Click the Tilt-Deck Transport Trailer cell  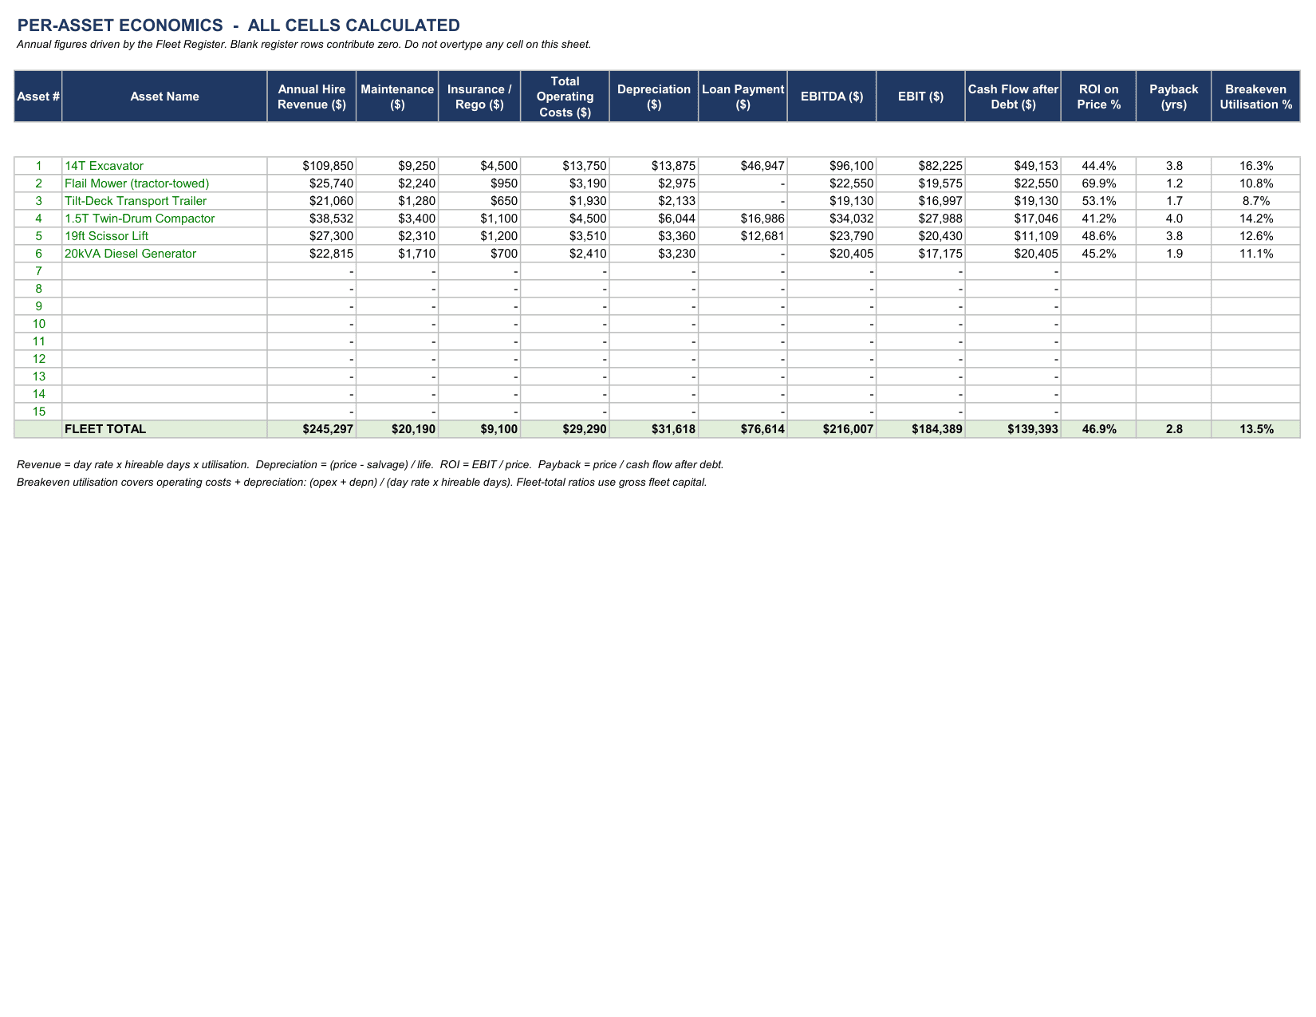coord(164,201)
